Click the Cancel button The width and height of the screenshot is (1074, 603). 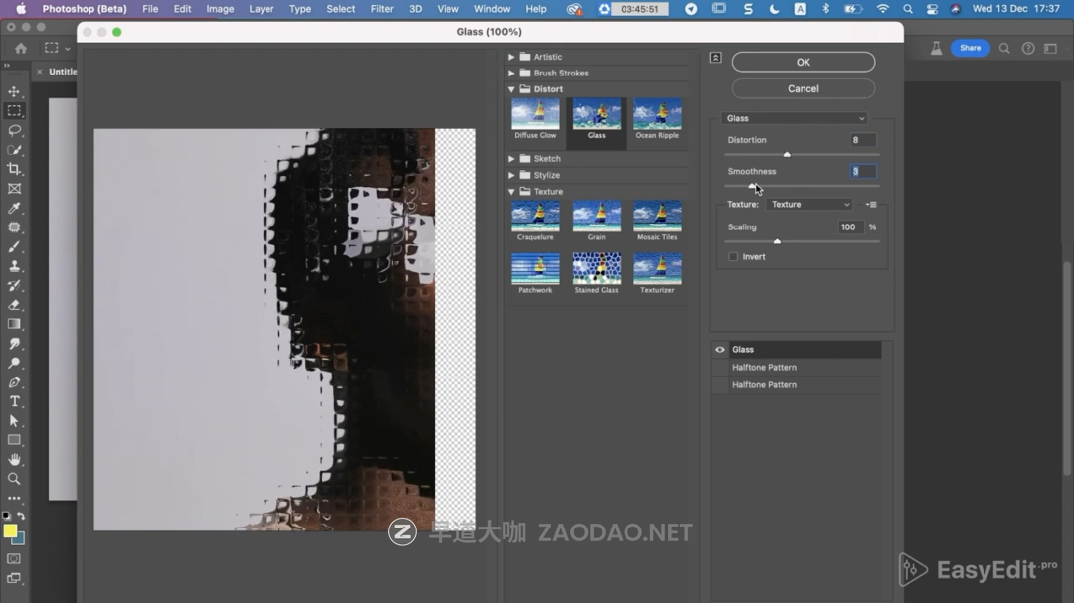[803, 88]
